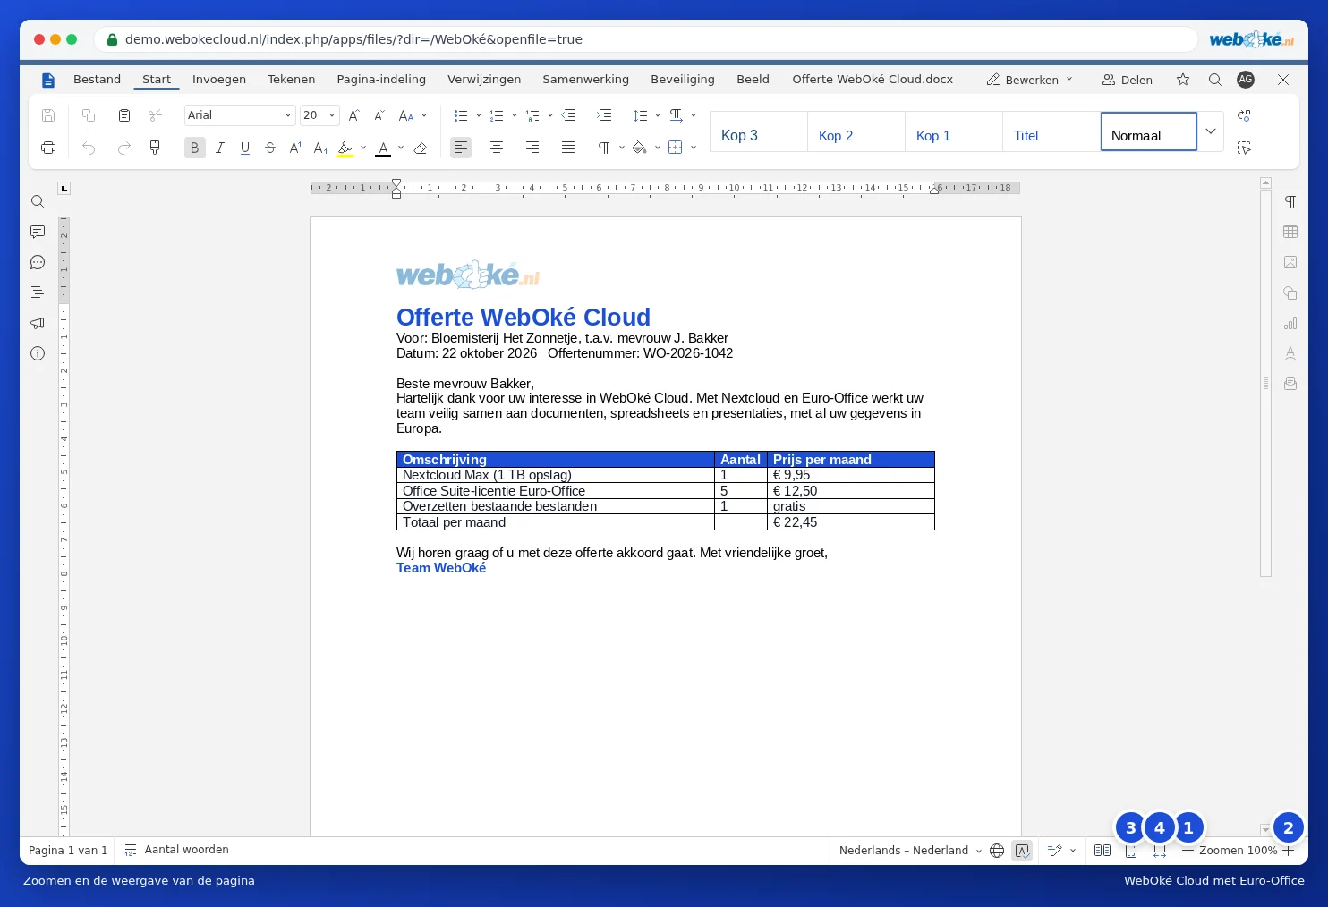The height and width of the screenshot is (907, 1328).
Task: Apply the Titel style
Action: point(1051,131)
